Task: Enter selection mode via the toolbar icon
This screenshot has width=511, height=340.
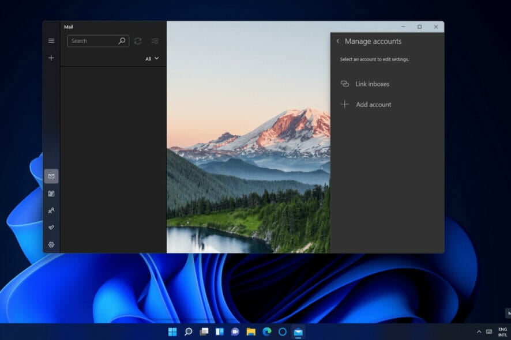Action: point(154,41)
